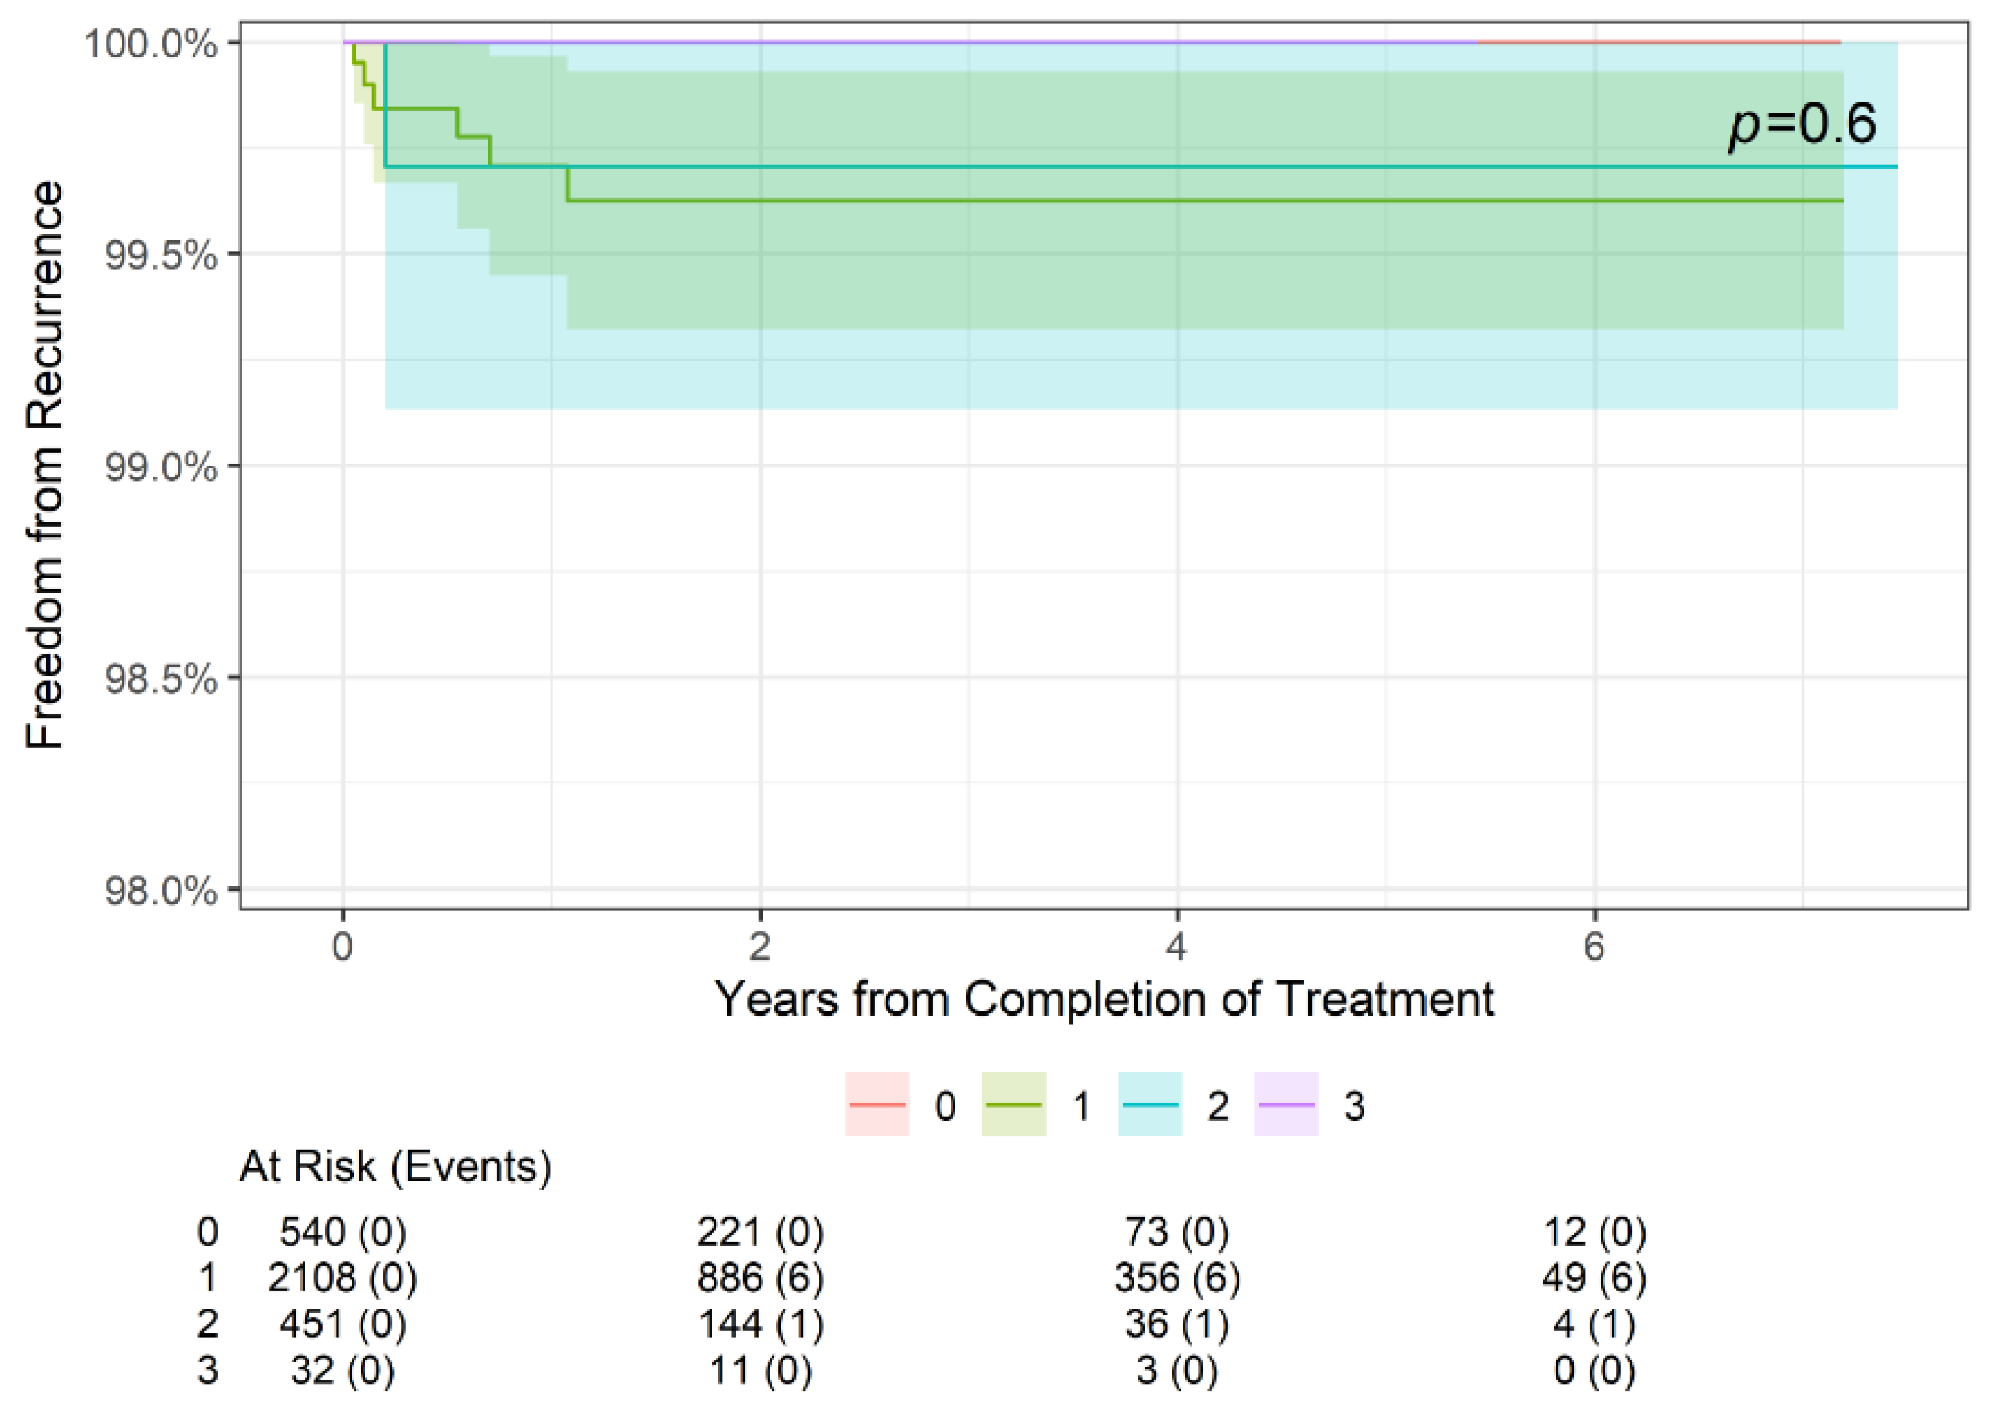This screenshot has width=1994, height=1413.
Task: Click the '2108 (0)' at-risk table entry
Action: coord(342,1277)
